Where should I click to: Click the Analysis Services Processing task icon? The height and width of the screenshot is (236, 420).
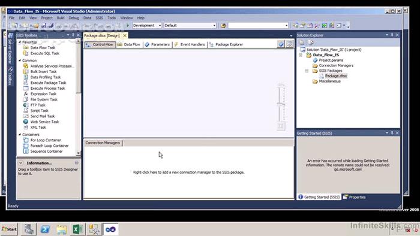[x=26, y=66]
